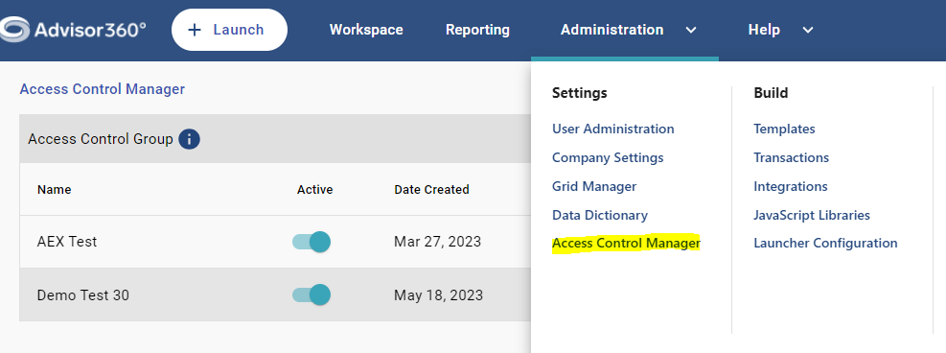The height and width of the screenshot is (353, 946).
Task: Select the AEX Test row name
Action: (67, 242)
